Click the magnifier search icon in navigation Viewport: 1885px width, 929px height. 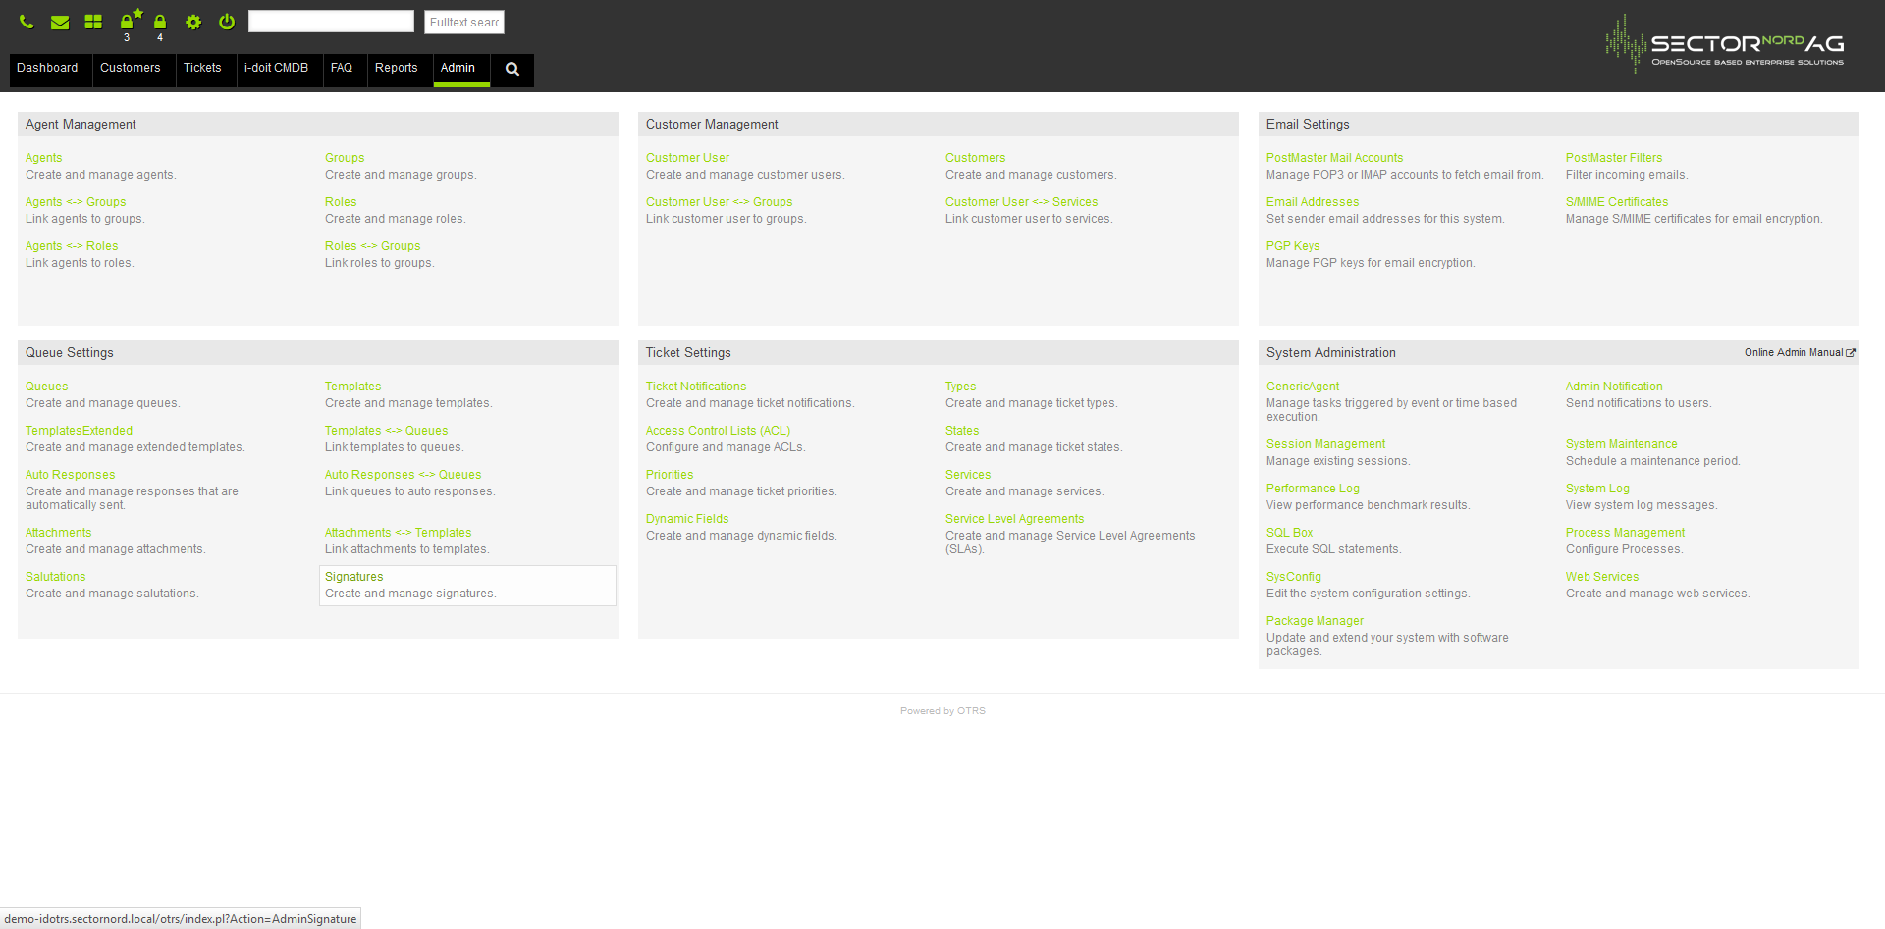pyautogui.click(x=512, y=69)
